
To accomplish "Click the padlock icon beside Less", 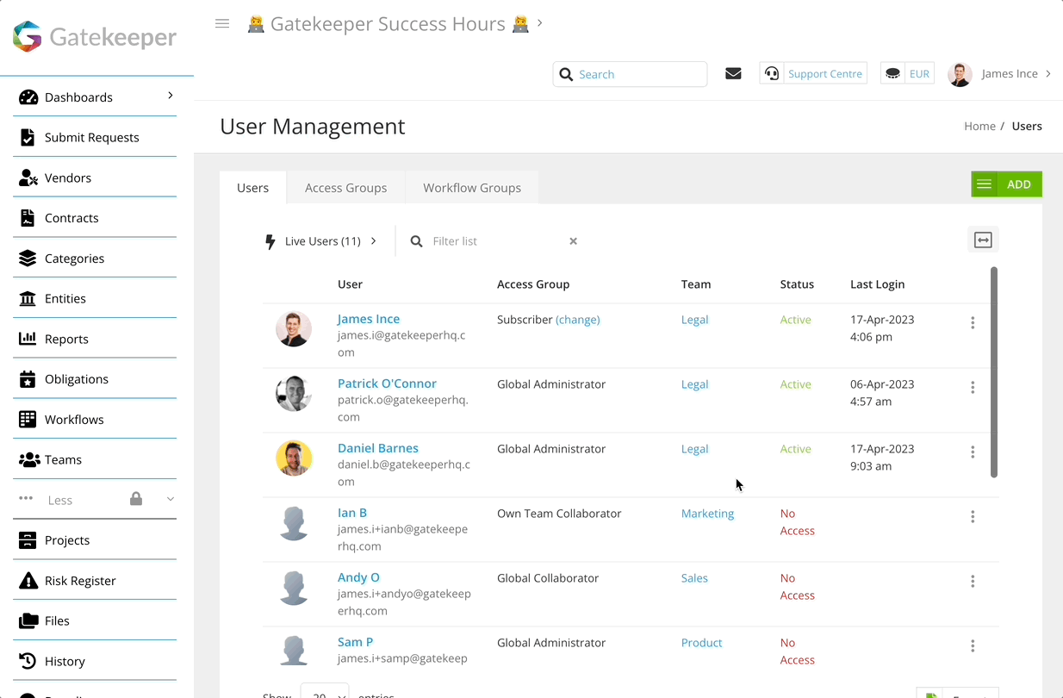I will point(136,499).
